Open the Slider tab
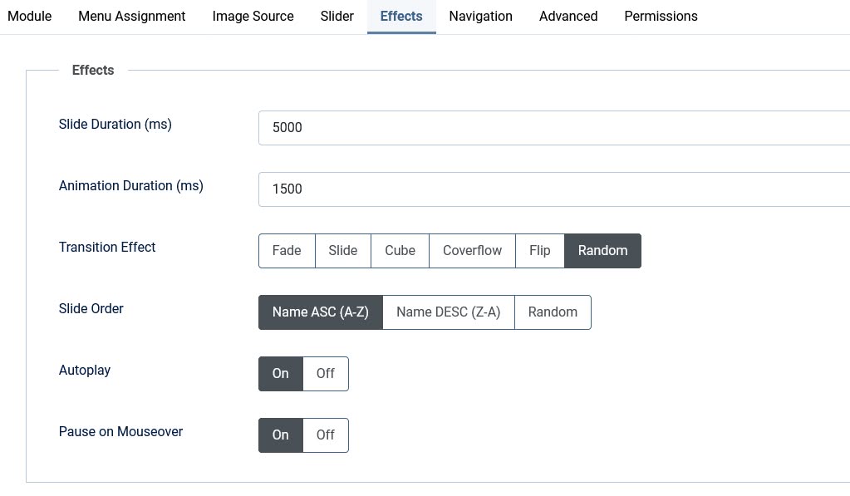850x496 pixels. click(337, 16)
